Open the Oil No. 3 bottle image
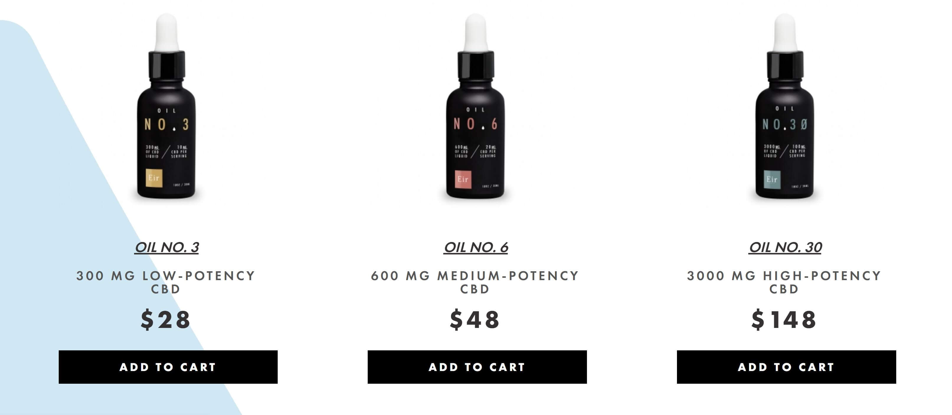 (166, 107)
